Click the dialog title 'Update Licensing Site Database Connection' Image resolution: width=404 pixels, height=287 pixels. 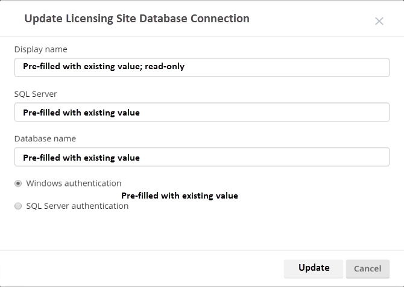pos(137,19)
